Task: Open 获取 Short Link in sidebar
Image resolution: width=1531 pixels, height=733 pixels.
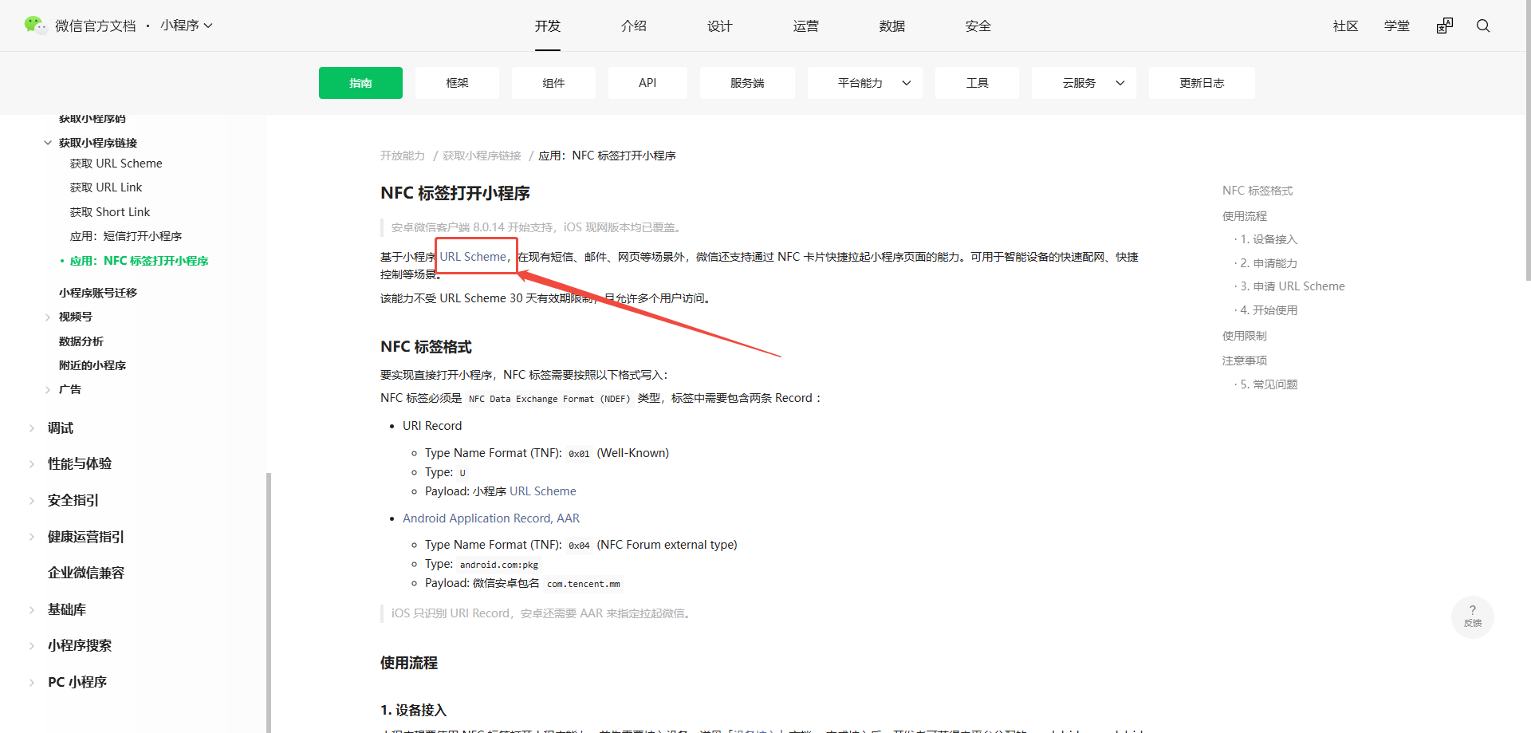Action: (110, 212)
